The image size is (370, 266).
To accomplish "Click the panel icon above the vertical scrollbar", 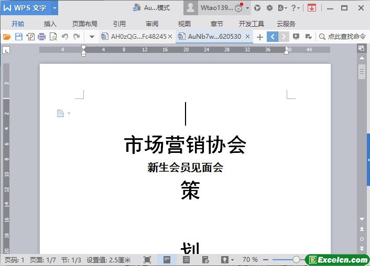I will point(361,48).
